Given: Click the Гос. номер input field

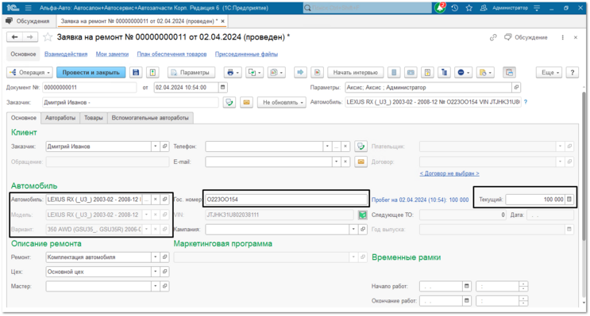Looking at the screenshot, I should 286,200.
